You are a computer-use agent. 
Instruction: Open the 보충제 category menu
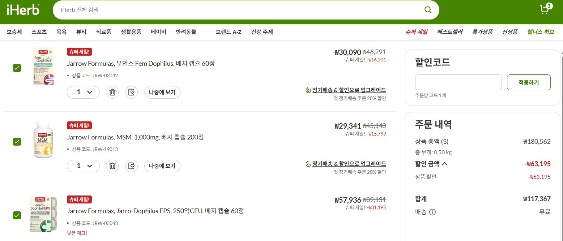(x=14, y=32)
